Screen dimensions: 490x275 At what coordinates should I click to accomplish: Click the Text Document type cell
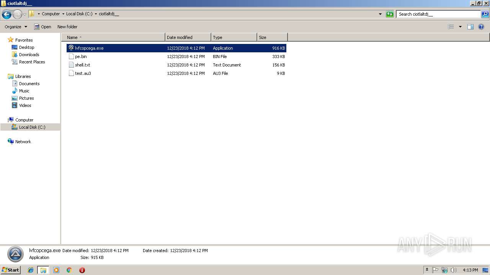(227, 65)
